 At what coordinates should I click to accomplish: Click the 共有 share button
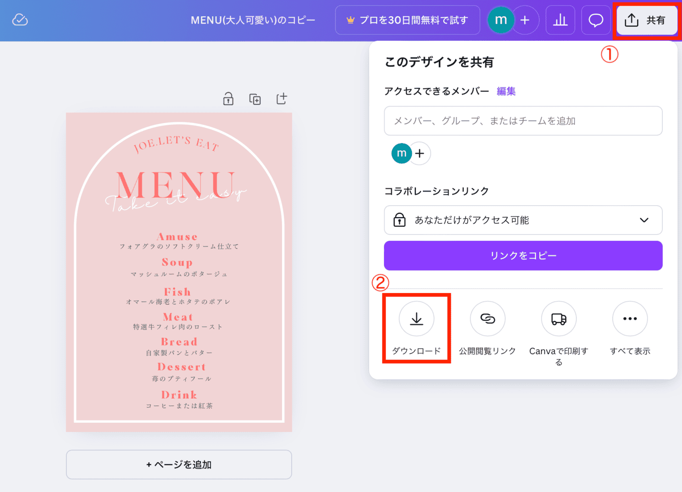(646, 20)
